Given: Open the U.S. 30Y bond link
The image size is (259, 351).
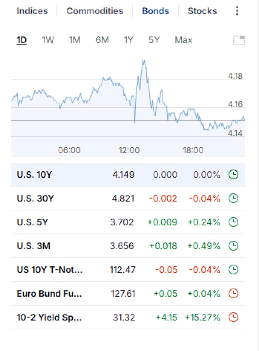Looking at the screenshot, I should coord(35,198).
